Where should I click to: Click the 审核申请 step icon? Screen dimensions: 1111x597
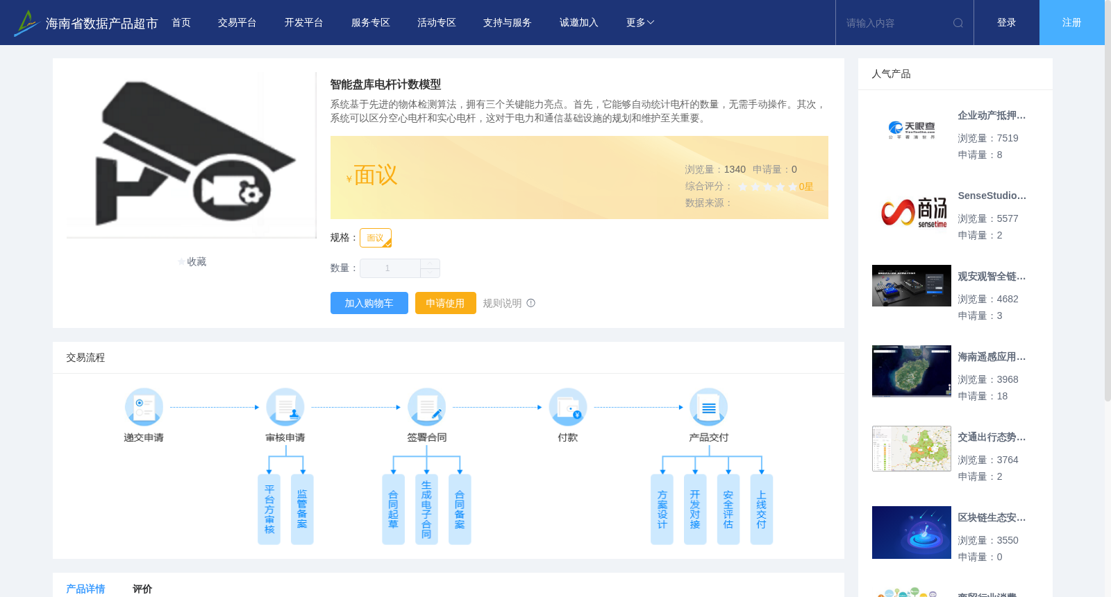[285, 407]
